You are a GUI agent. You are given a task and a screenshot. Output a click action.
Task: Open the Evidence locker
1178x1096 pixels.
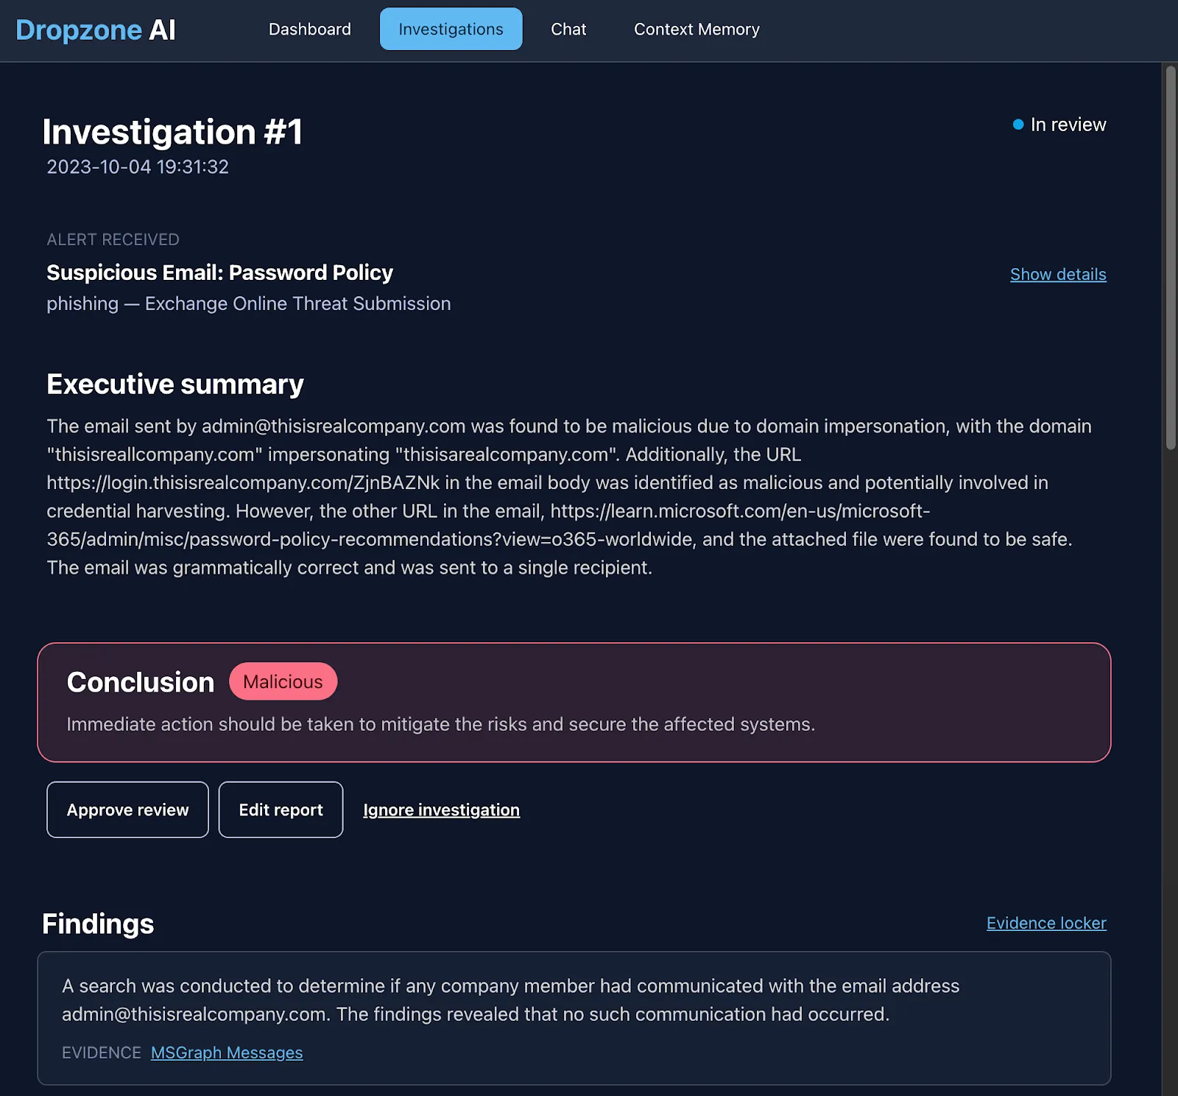(x=1046, y=923)
